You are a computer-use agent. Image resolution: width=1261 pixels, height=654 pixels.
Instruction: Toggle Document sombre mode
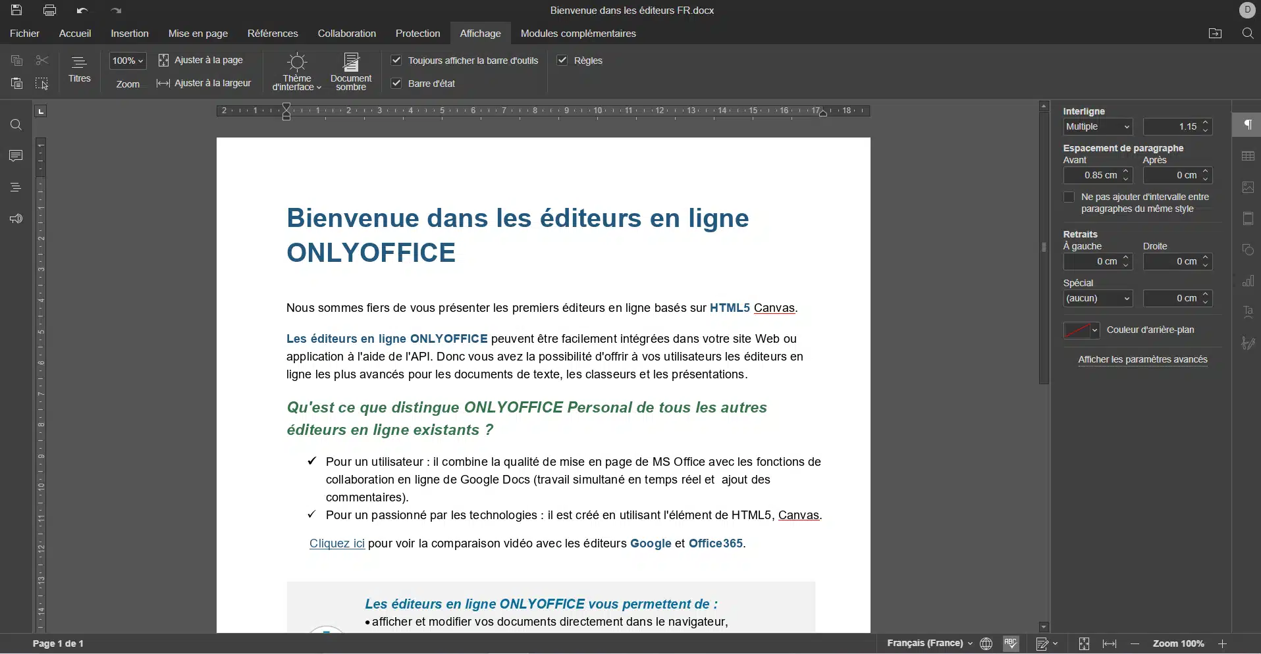point(351,72)
